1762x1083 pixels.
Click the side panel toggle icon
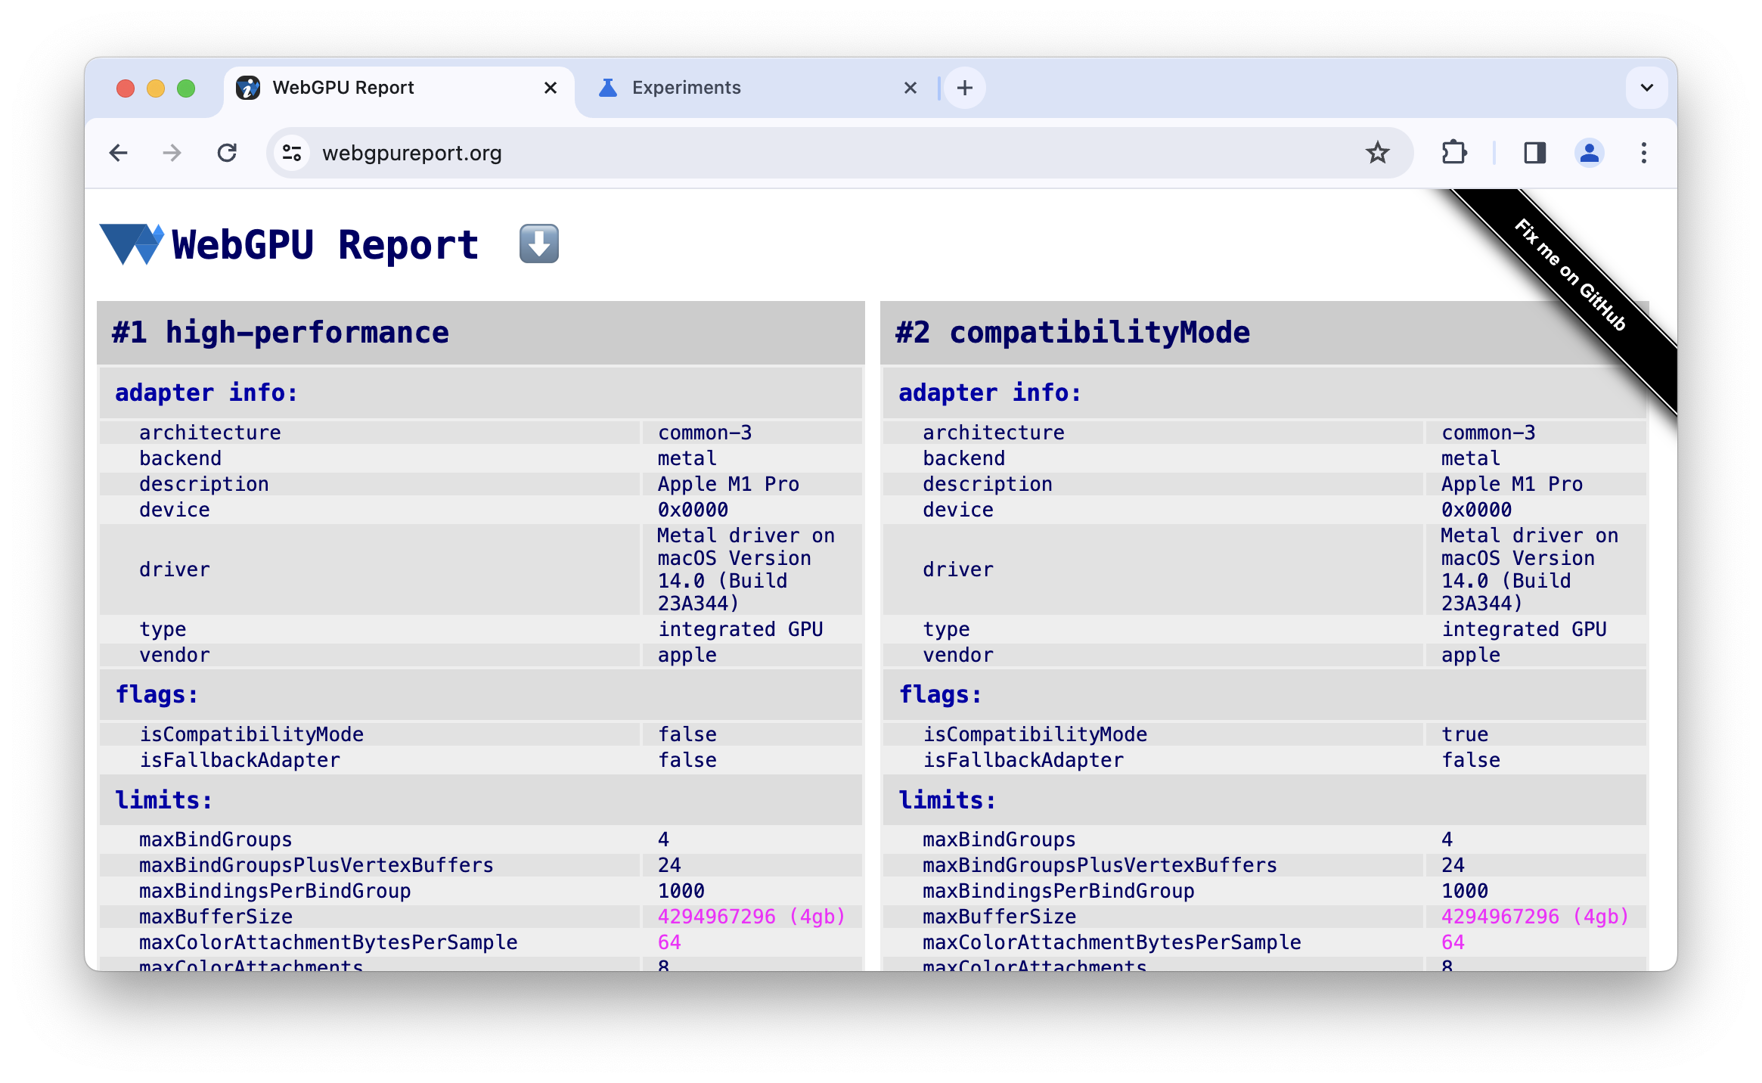pos(1535,154)
